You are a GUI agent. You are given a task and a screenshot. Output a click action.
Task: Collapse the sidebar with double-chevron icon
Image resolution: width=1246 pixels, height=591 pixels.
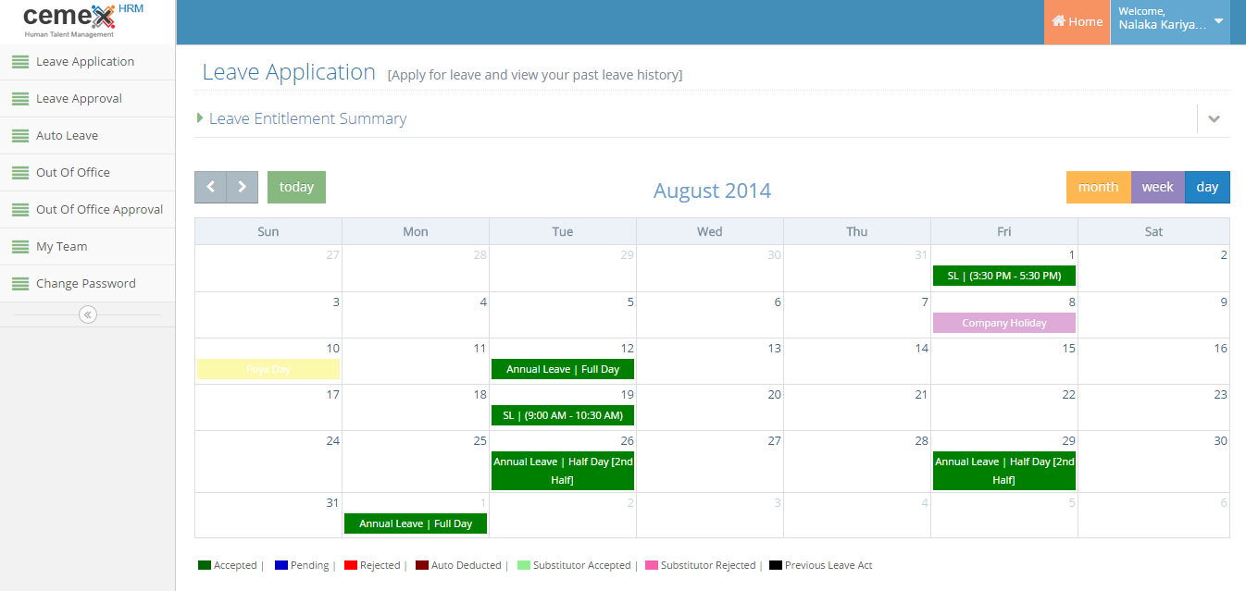point(88,314)
